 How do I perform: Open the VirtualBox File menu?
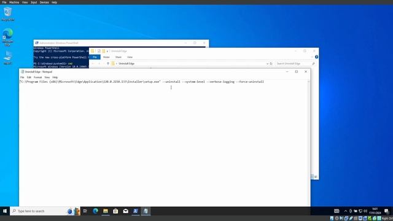[4, 2]
